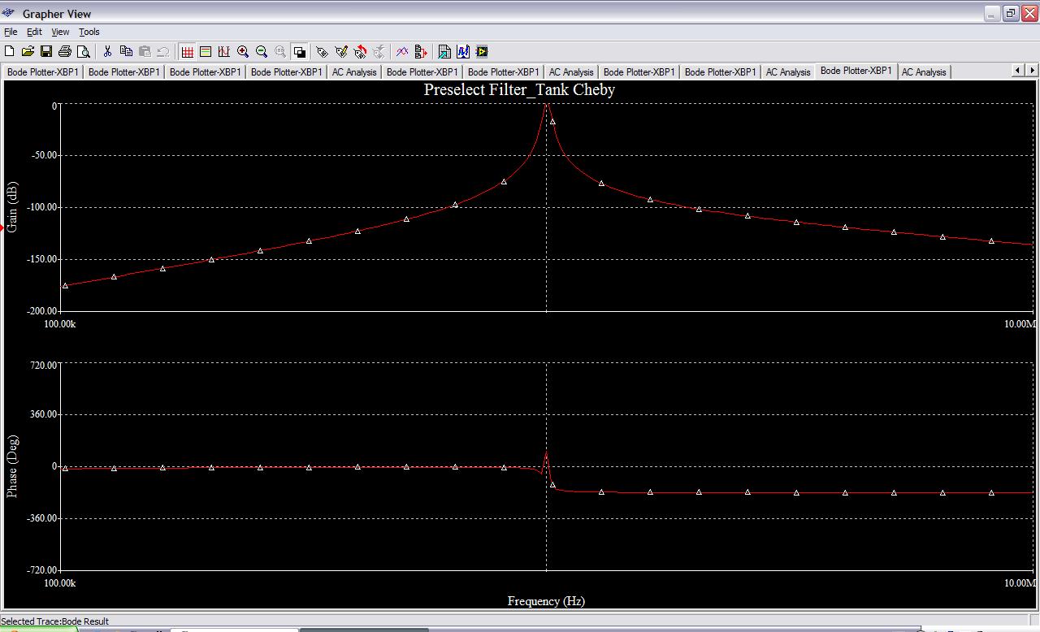Overlay traces using the crossed-curves icon

[402, 51]
